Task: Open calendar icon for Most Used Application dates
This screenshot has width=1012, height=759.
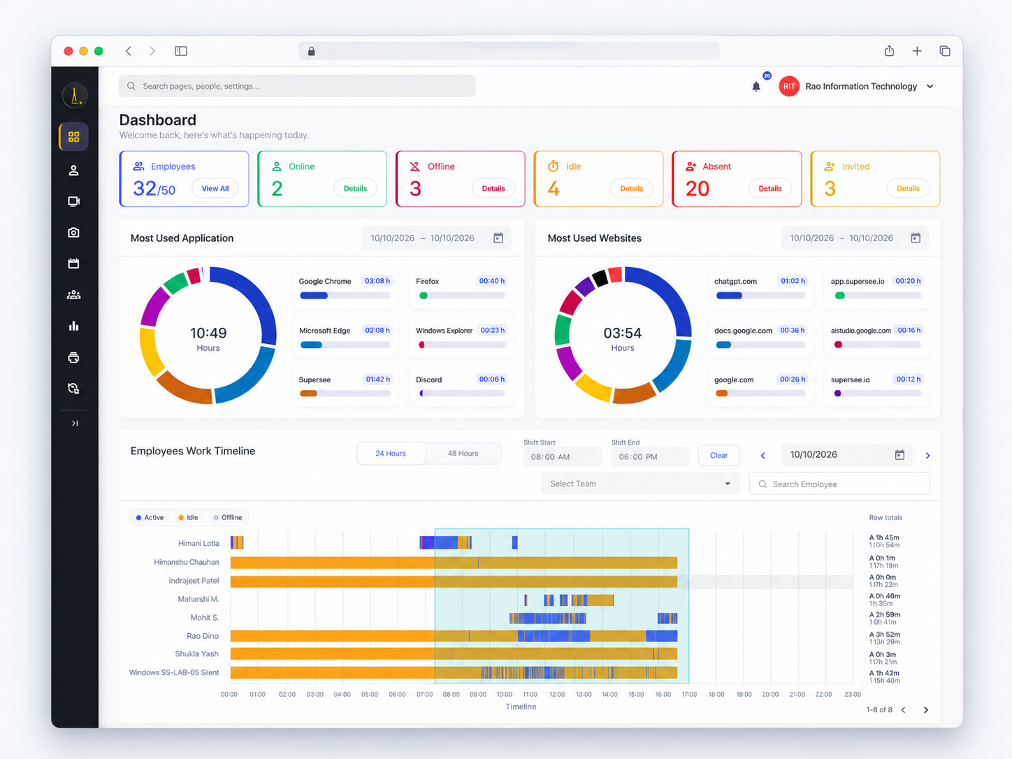Action: pos(498,238)
